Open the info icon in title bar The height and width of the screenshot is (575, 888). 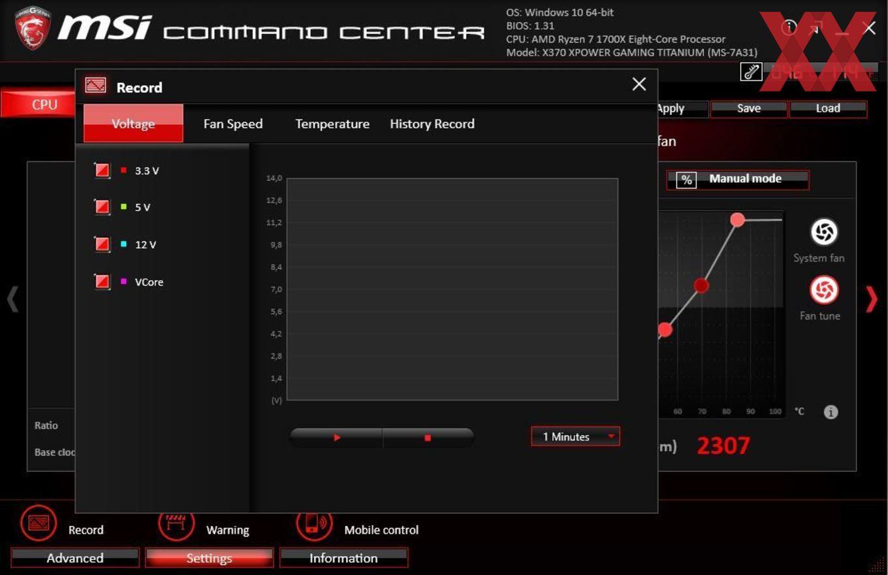(x=789, y=27)
